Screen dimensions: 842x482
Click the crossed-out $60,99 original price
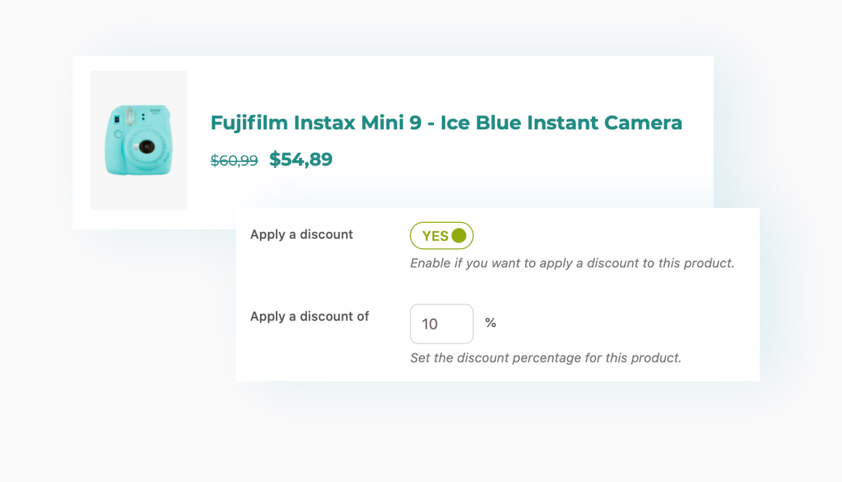coord(234,161)
